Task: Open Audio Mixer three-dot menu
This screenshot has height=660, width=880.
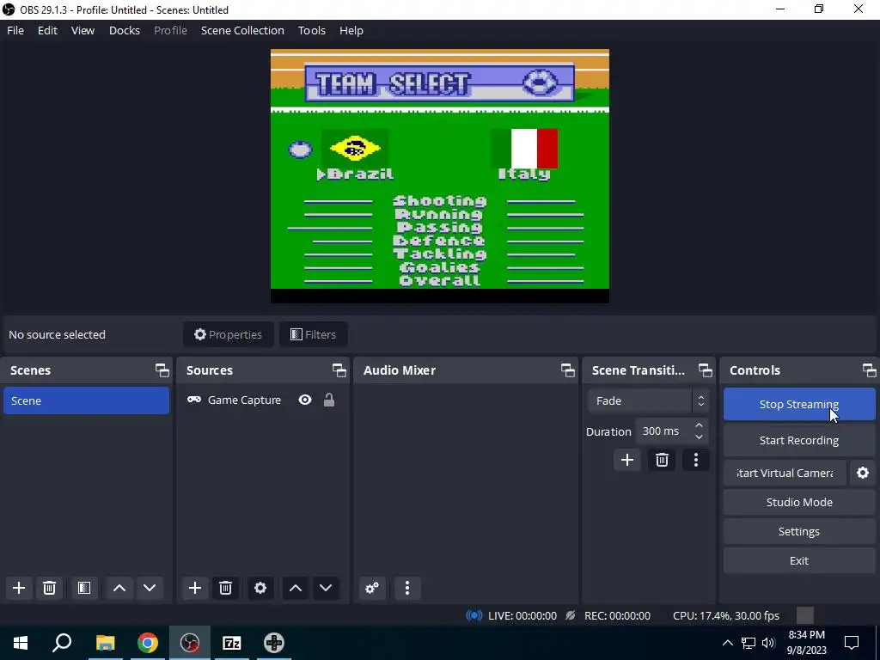Action: click(x=407, y=588)
